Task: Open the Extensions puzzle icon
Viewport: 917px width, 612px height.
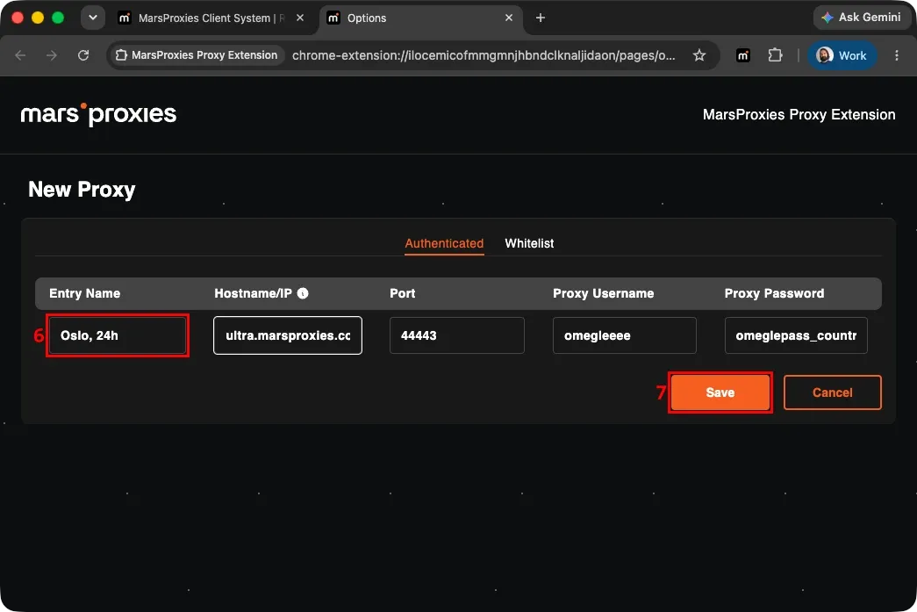Action: (775, 55)
